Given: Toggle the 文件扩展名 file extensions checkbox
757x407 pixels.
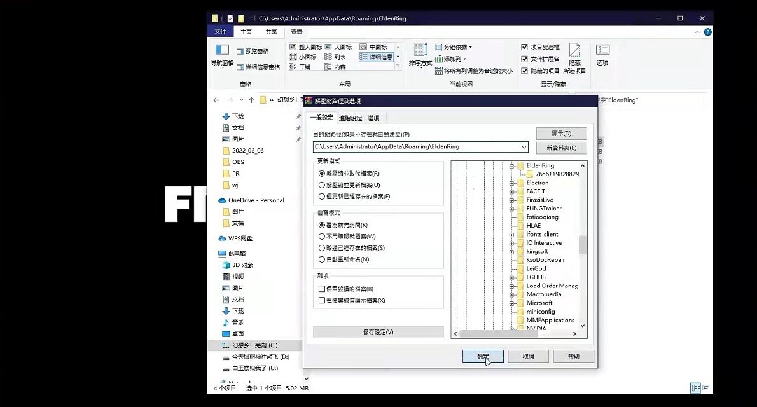Looking at the screenshot, I should pyautogui.click(x=525, y=59).
